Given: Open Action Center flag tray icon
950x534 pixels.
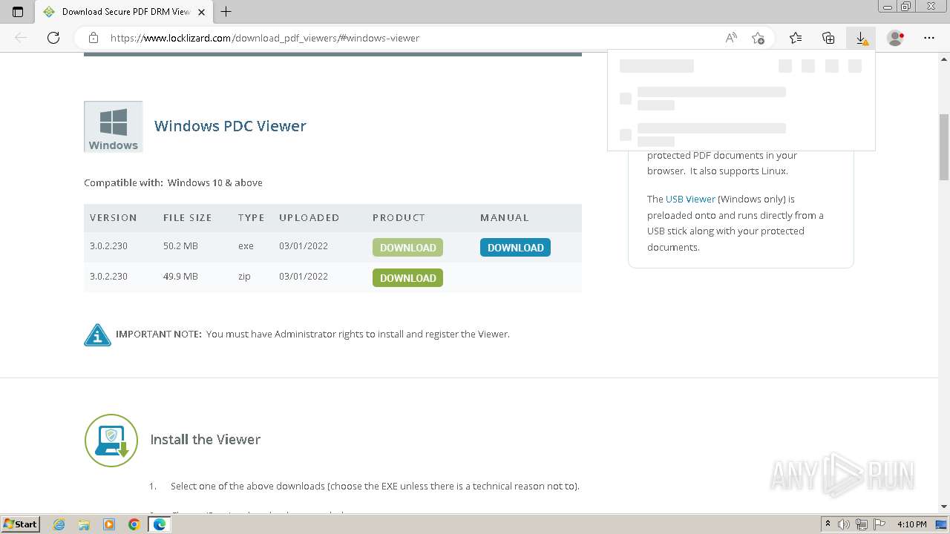Looking at the screenshot, I should tap(879, 524).
